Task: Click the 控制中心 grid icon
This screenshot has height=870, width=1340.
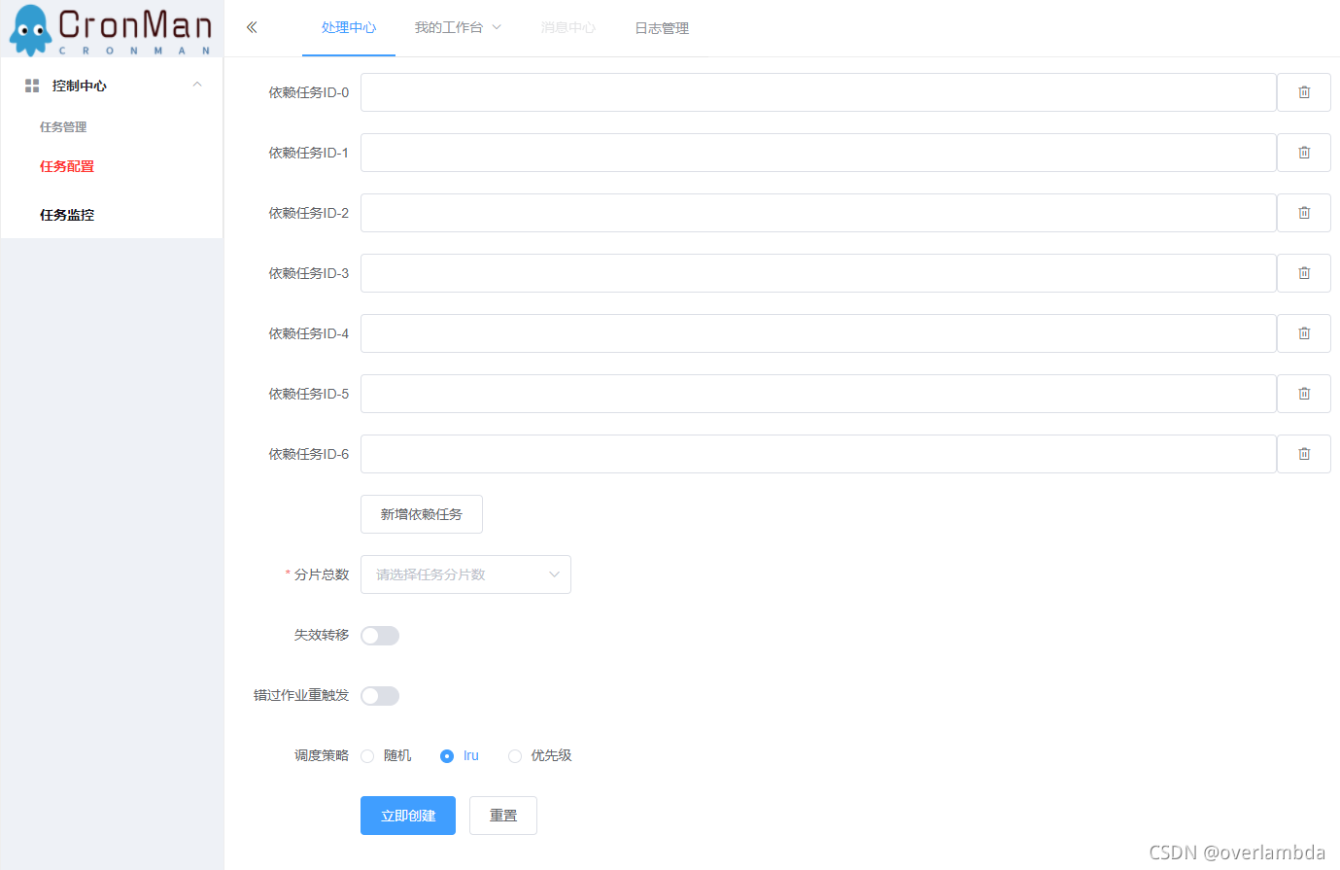Action: point(32,86)
